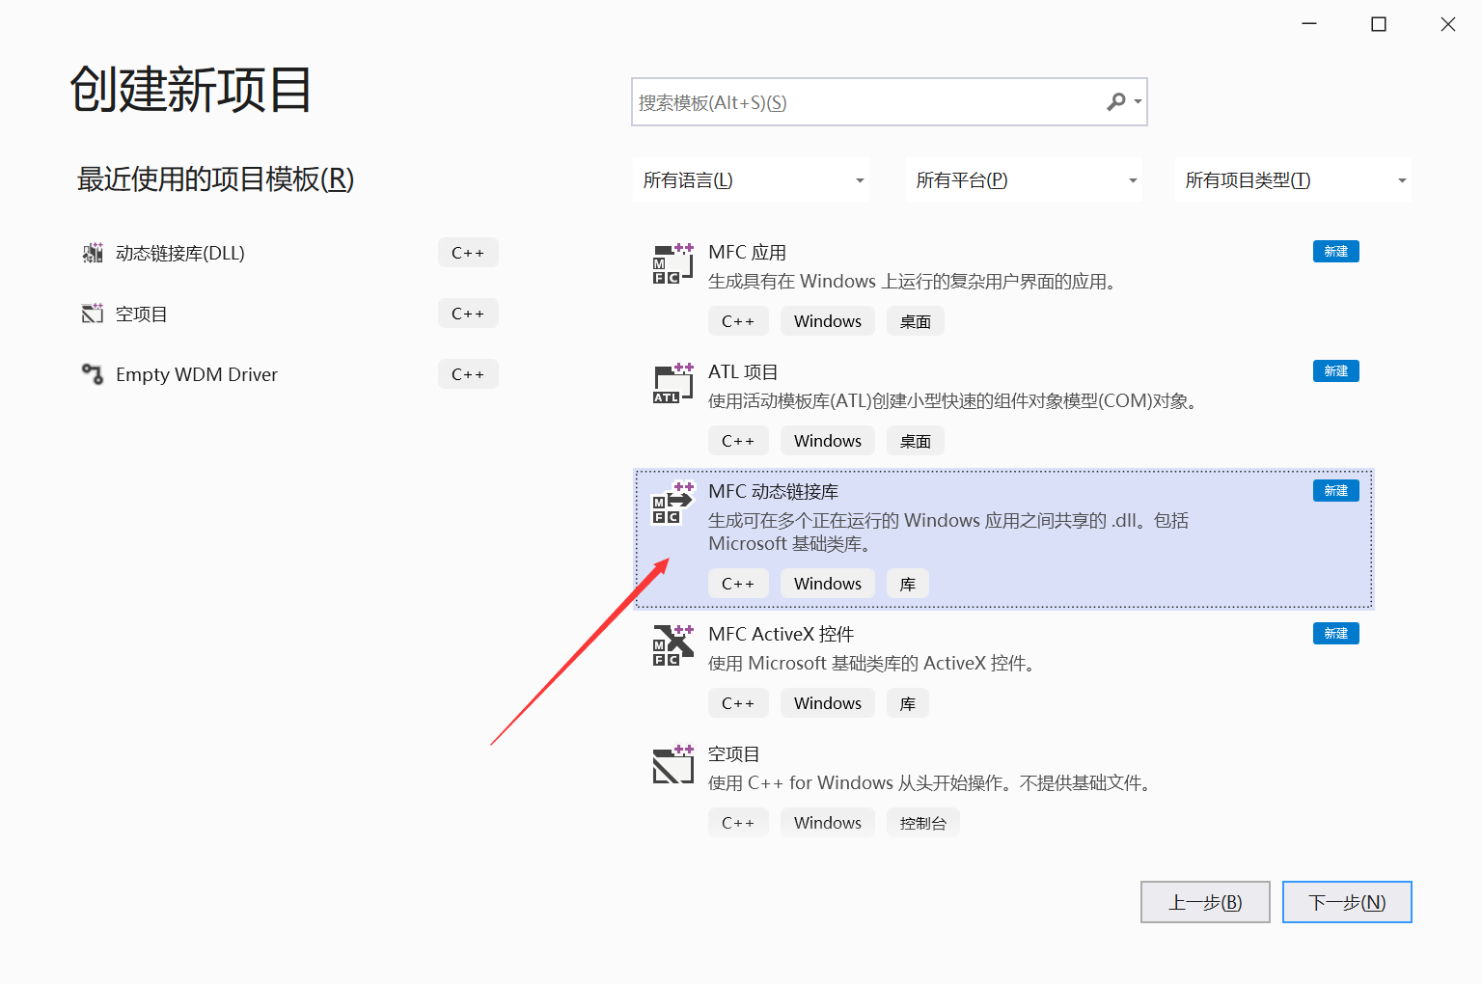Go back with 上一步(B) button
Viewport: 1482px width, 984px height.
[1205, 902]
